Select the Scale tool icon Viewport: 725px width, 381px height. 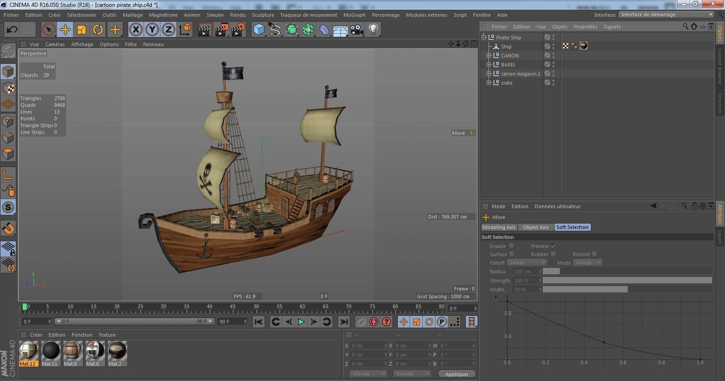pos(82,30)
